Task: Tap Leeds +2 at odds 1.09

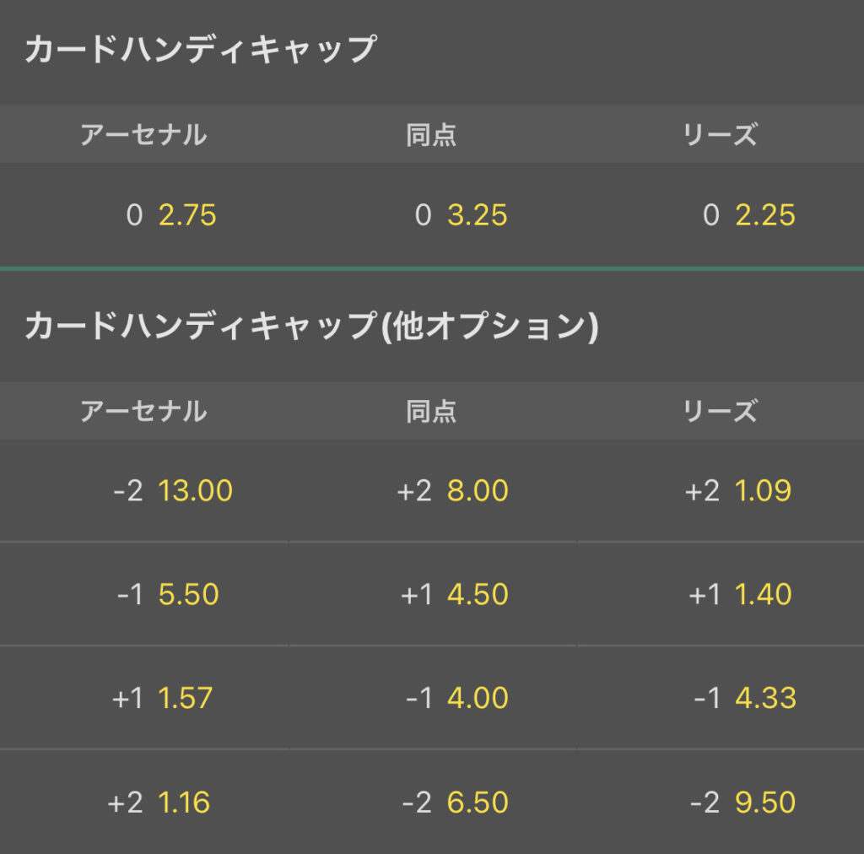Action: (x=738, y=490)
